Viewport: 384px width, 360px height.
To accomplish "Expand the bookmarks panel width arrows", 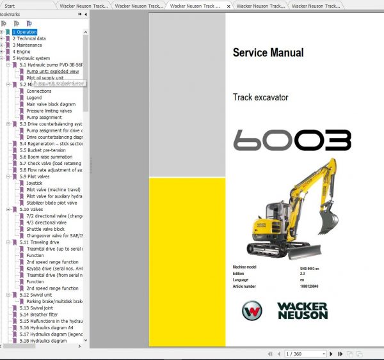I will 80,15.
